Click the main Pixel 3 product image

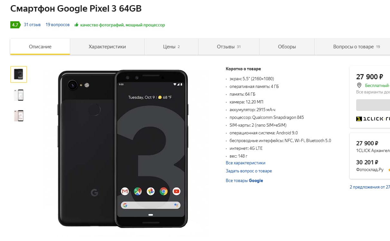[123, 149]
